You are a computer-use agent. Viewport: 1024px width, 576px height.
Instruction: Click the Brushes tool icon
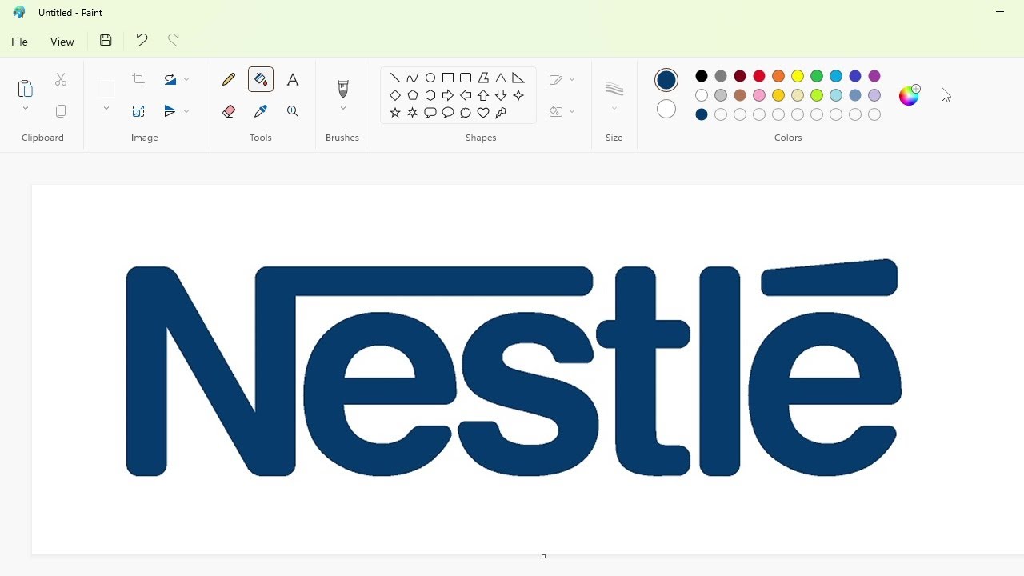click(343, 87)
